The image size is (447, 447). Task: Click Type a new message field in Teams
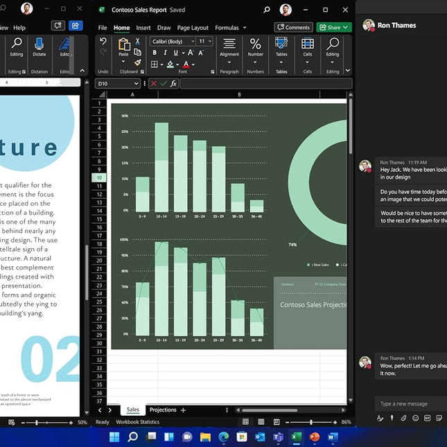point(410,403)
